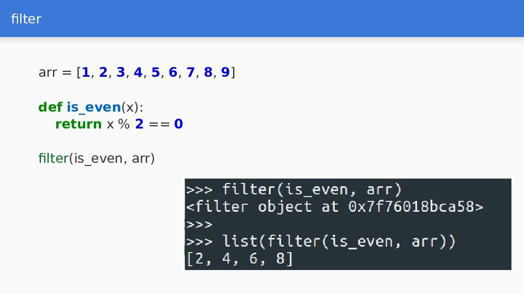Click "arr)" in the filter call
Viewport: 524px width, 294px height.
144,158
